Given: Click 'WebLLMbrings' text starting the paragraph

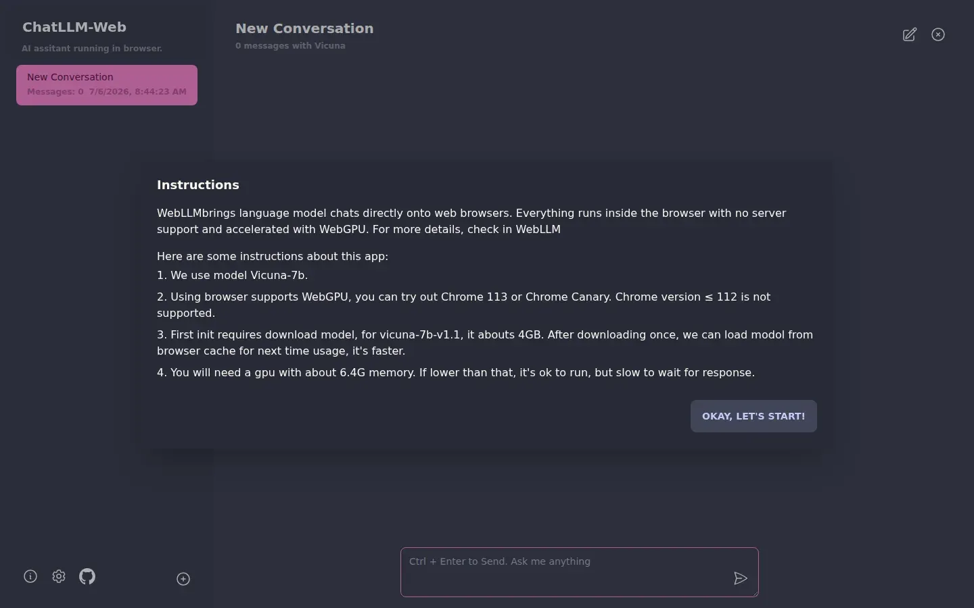Looking at the screenshot, I should [x=196, y=213].
